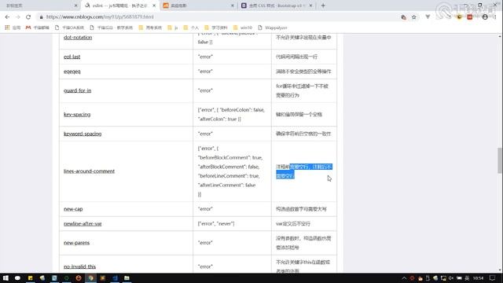Viewport: 503px width, 283px height.
Task: Open the Wappalyzer bookmark
Action: click(273, 28)
